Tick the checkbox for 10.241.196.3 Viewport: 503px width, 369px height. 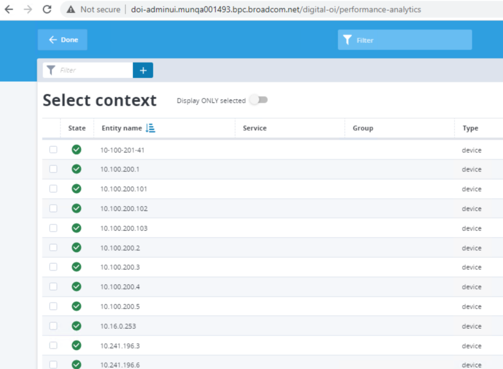(53, 346)
